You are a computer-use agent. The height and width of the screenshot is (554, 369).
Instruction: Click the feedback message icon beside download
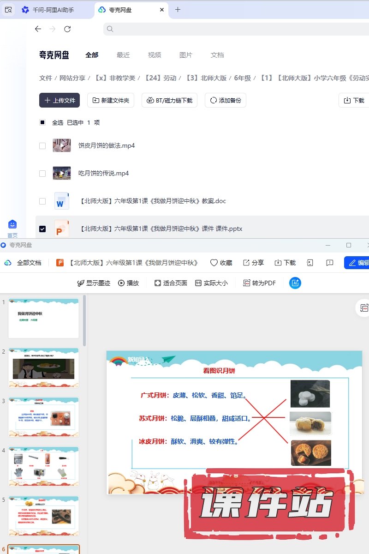(329, 263)
